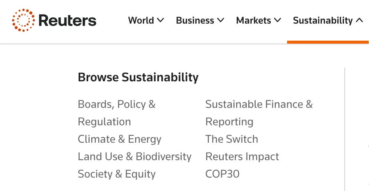Click the Reuters wordmark text
369x191 pixels.
point(67,20)
